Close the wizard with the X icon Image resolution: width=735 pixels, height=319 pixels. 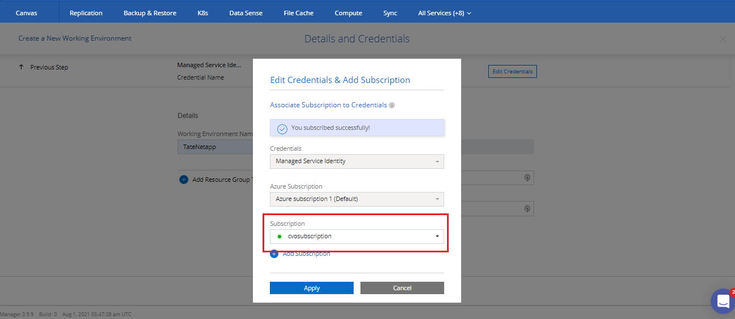pos(723,39)
